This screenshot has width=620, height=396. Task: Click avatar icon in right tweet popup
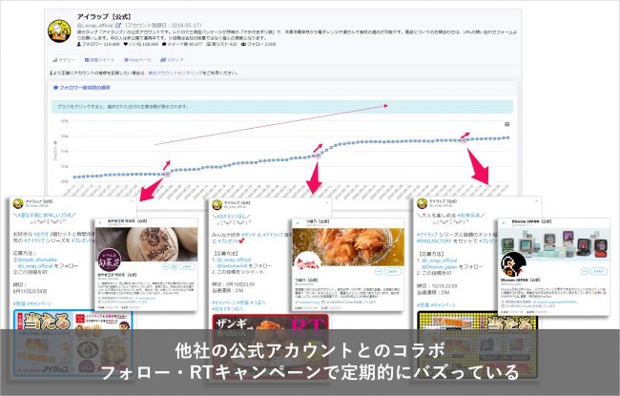click(422, 204)
